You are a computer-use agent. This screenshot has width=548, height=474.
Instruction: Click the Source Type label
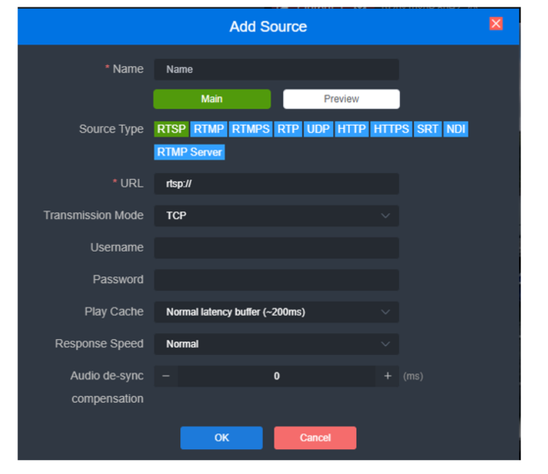coord(111,129)
